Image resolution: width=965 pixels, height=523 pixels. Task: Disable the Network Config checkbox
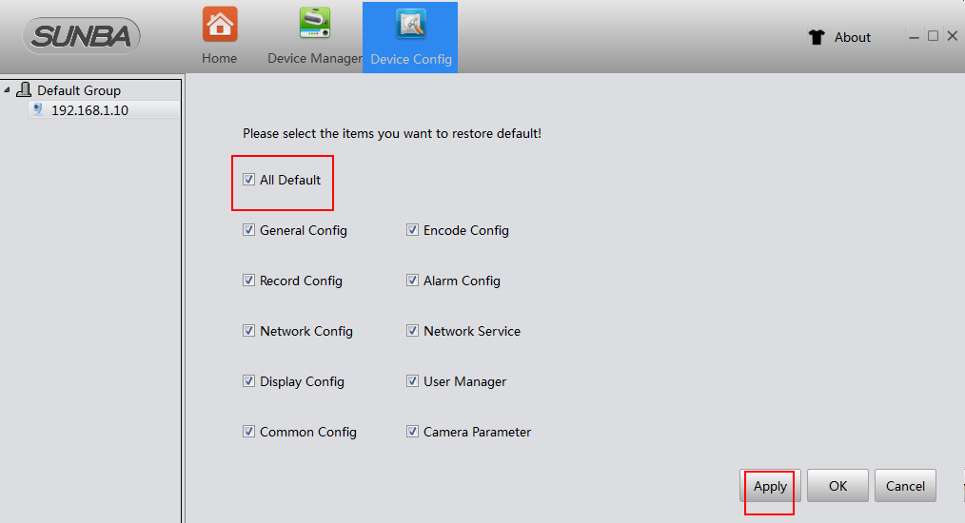click(x=248, y=331)
